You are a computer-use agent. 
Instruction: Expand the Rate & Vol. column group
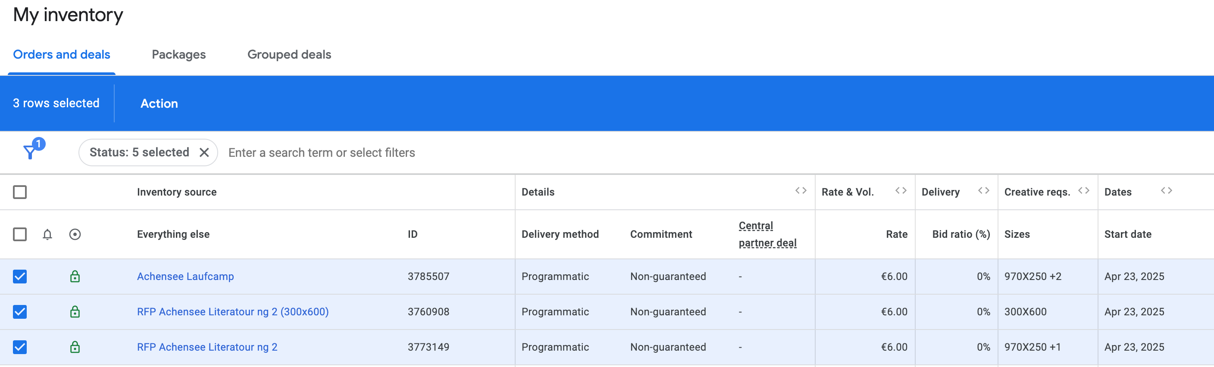coord(901,191)
